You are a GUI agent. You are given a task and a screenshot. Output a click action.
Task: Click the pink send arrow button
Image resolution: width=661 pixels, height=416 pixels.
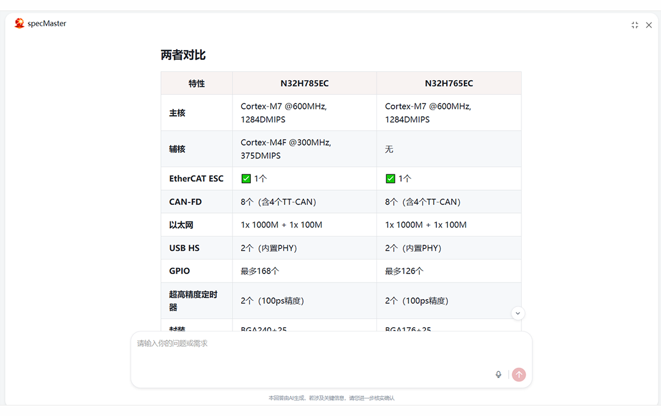click(518, 374)
